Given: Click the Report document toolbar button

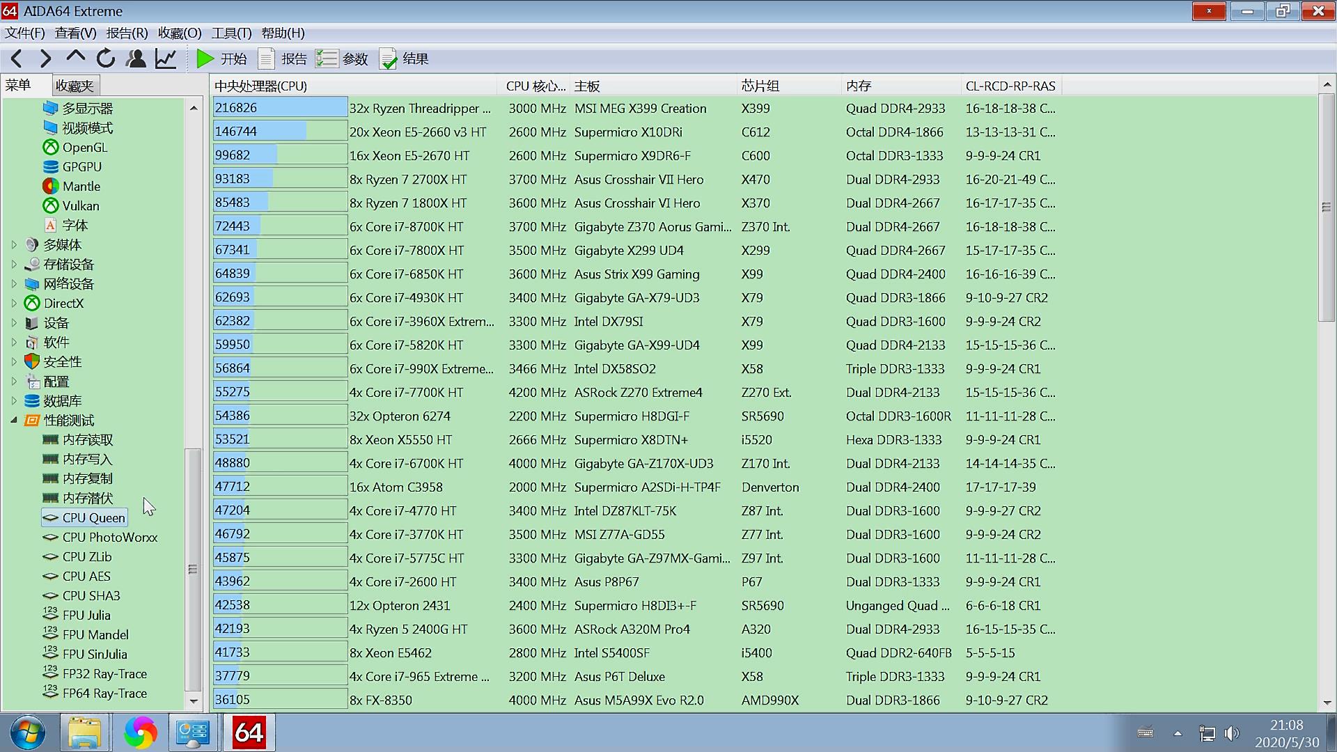Looking at the screenshot, I should [266, 59].
